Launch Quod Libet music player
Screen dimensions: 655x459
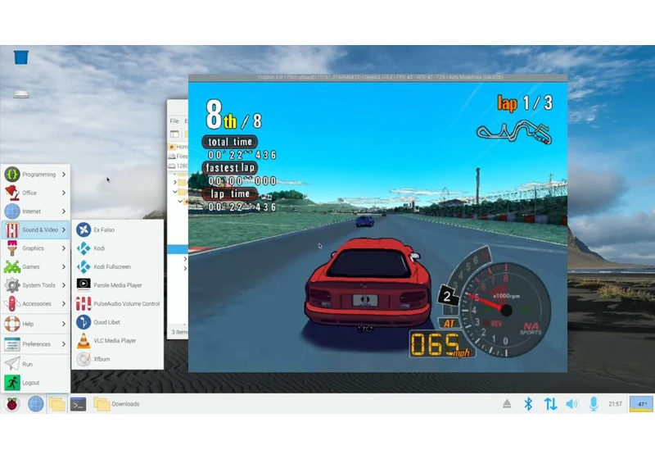(117, 322)
